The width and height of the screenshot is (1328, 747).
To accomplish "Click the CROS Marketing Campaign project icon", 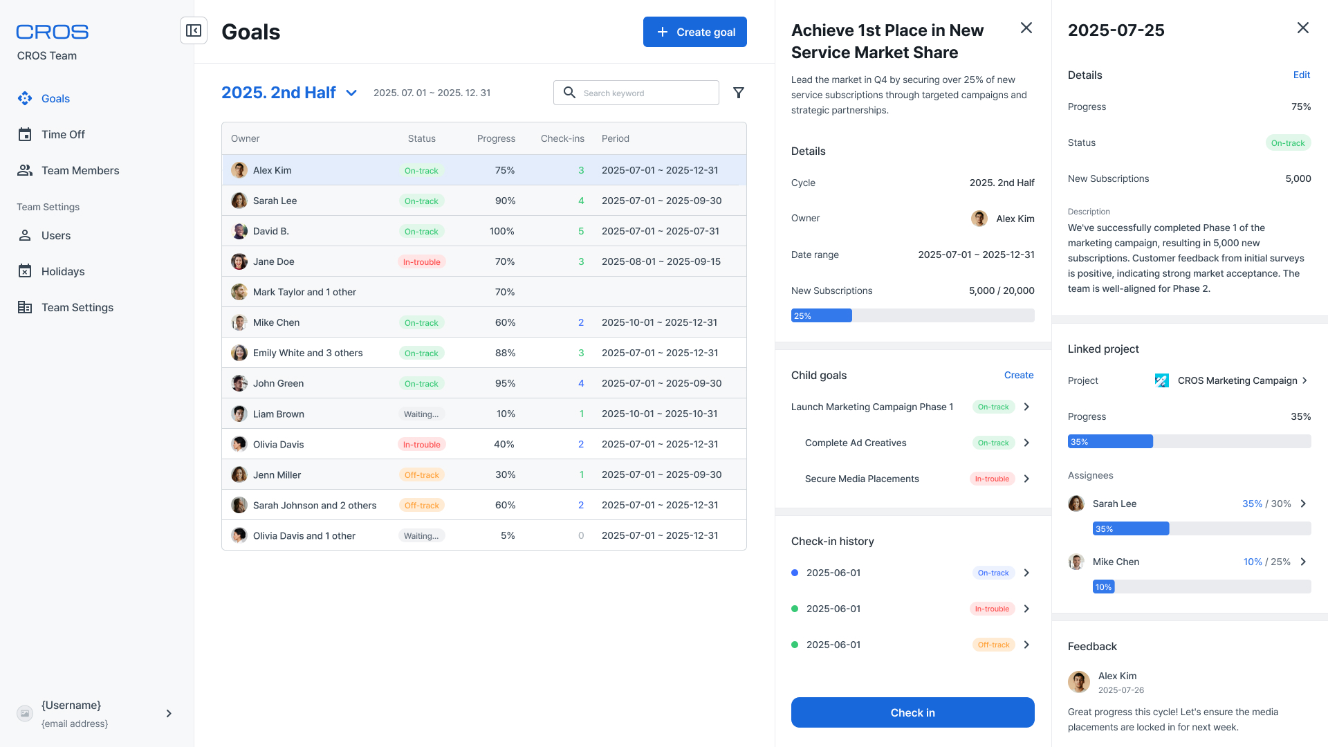I will [x=1162, y=380].
